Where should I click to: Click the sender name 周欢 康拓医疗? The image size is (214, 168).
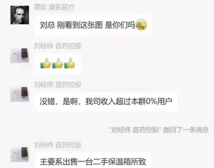54,7
